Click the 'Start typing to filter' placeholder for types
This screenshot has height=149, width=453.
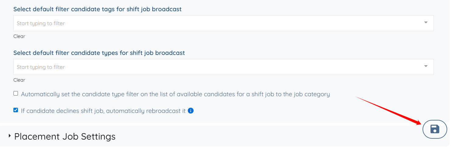click(x=41, y=67)
